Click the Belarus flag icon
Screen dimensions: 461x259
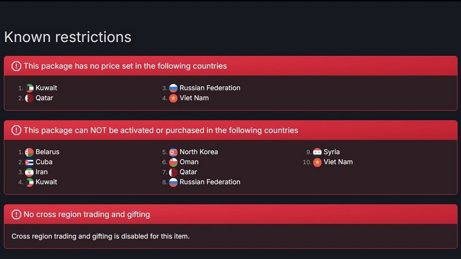tap(29, 152)
